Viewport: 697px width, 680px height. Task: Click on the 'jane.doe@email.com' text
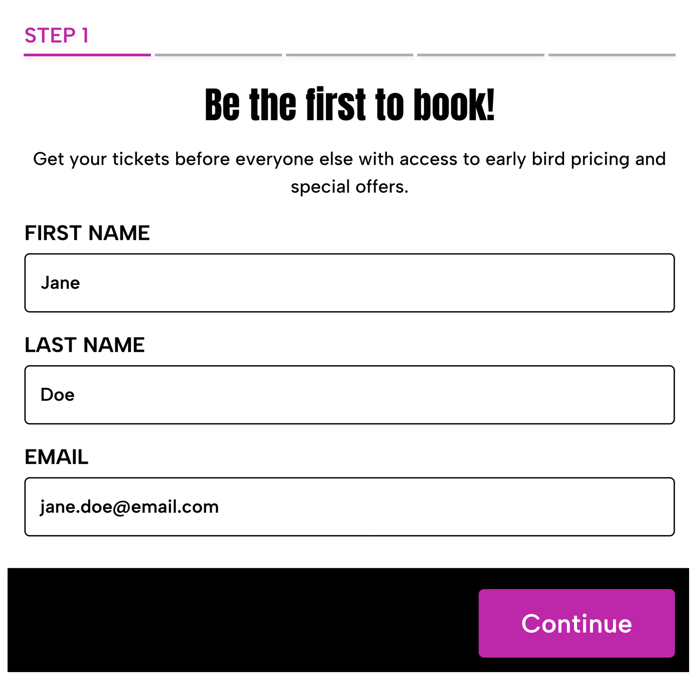[129, 507]
